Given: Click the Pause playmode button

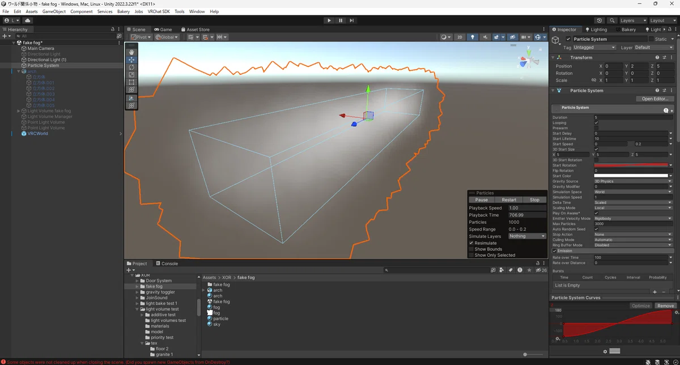Looking at the screenshot, I should (x=341, y=20).
